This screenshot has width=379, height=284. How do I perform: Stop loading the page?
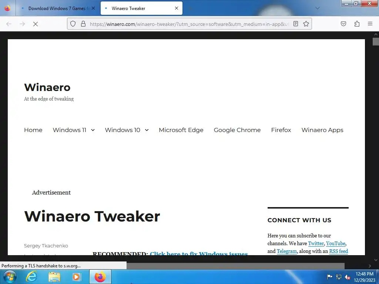point(36,24)
